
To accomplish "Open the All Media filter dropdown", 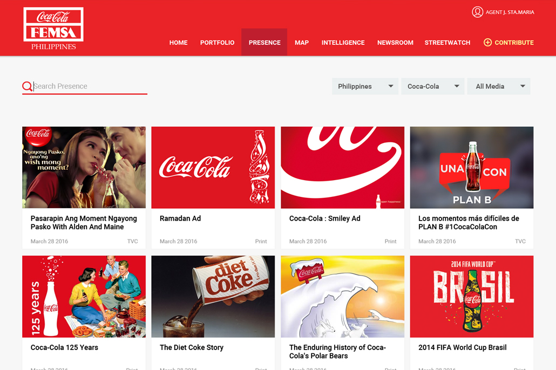I will (x=499, y=86).
